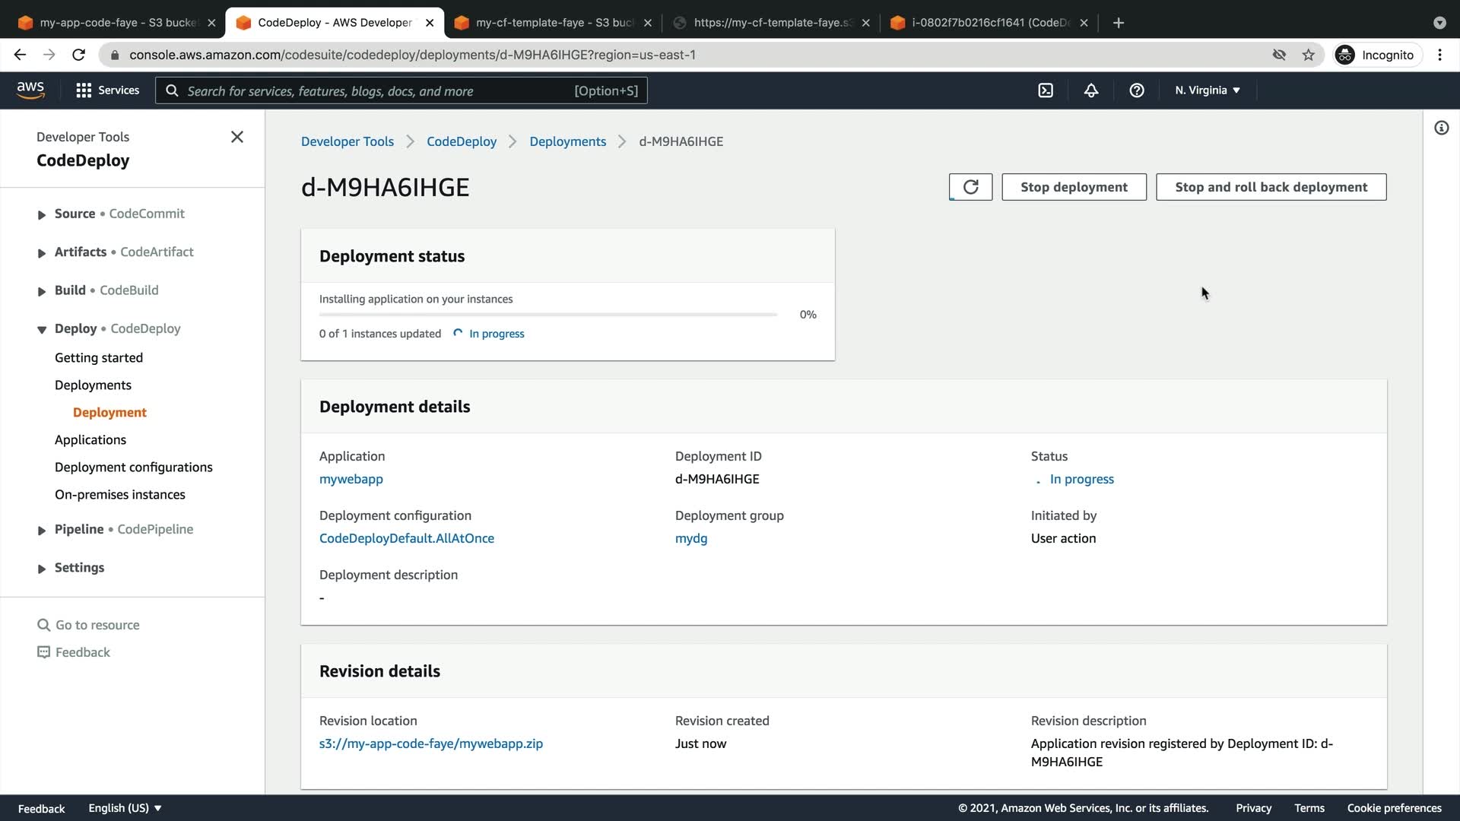Image resolution: width=1460 pixels, height=821 pixels.
Task: Click the refresh deployment icon button
Action: pos(970,187)
